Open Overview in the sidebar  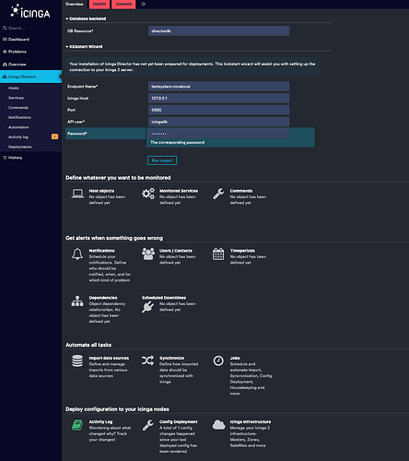[x=30, y=65]
